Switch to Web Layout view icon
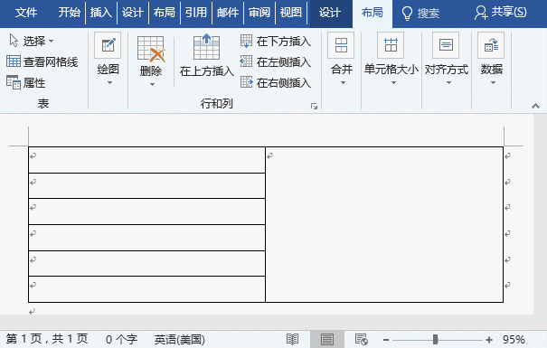 tap(362, 339)
